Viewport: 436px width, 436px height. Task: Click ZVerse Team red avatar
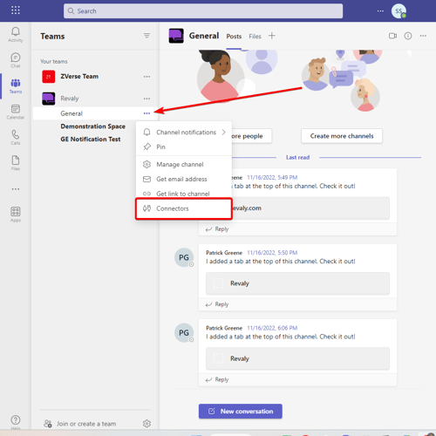(x=49, y=77)
